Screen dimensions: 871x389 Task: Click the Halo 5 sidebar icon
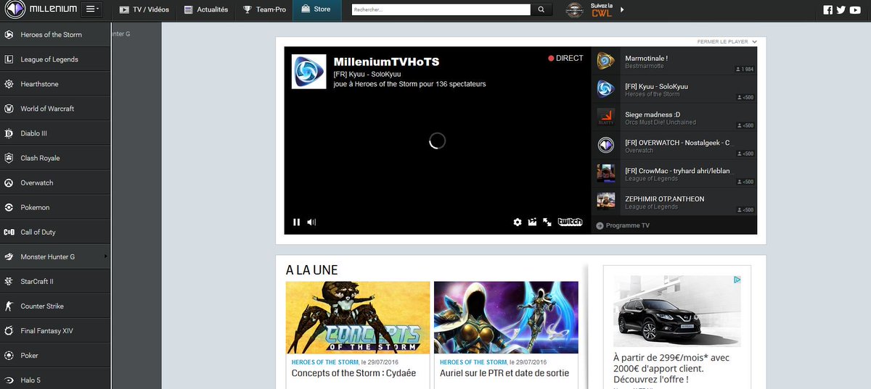pos(9,380)
